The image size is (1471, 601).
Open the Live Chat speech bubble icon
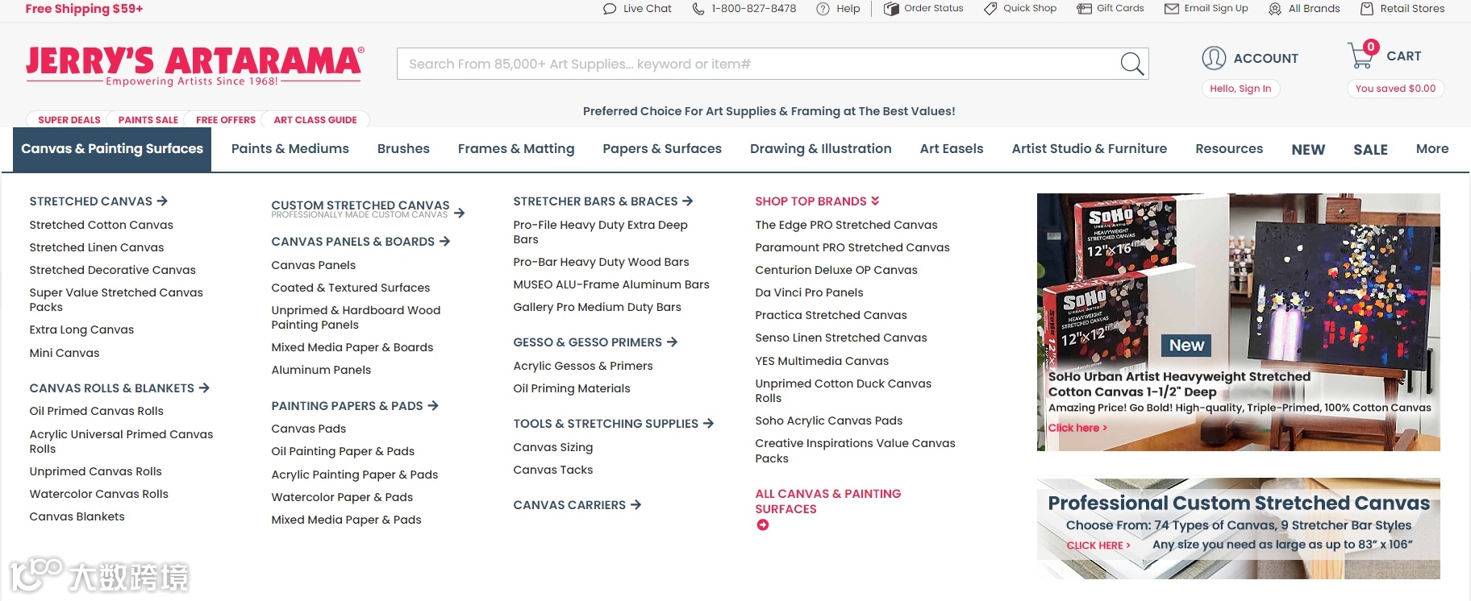(x=610, y=9)
